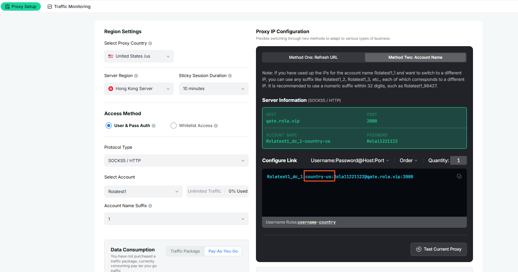Screen dimensions: 518x272
Task: Click the Hong Kong flag icon
Action: point(111,89)
